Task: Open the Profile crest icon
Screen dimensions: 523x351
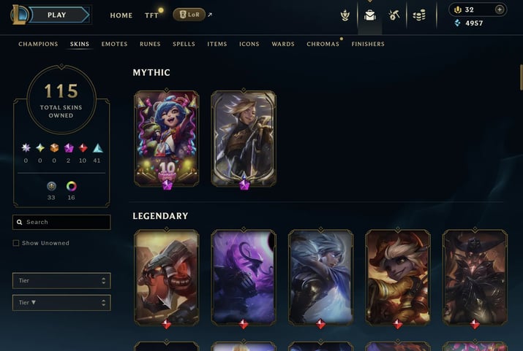Action: point(345,15)
